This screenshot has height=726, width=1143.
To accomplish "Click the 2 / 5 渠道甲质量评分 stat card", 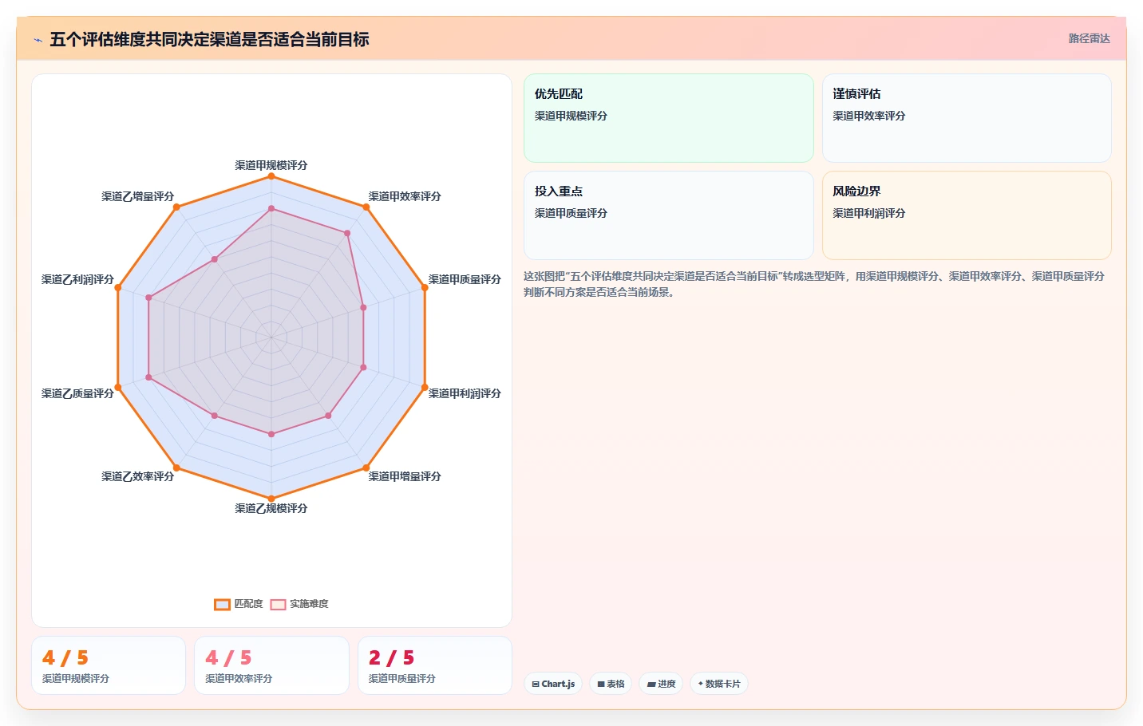I will pyautogui.click(x=435, y=665).
